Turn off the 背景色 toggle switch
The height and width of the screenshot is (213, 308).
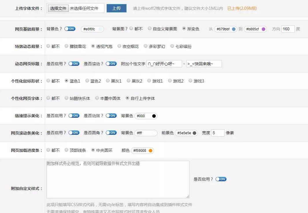click(70, 29)
